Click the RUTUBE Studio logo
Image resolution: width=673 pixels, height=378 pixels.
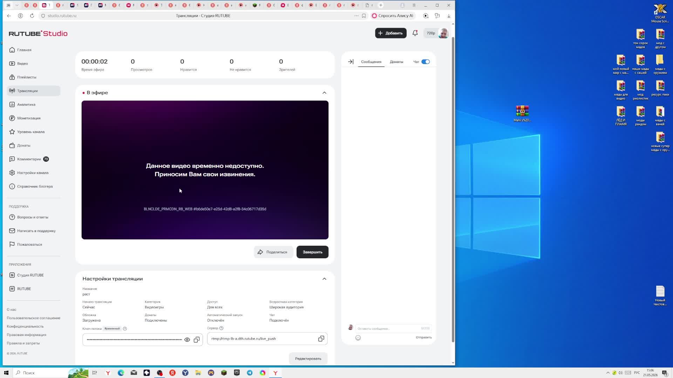point(38,34)
